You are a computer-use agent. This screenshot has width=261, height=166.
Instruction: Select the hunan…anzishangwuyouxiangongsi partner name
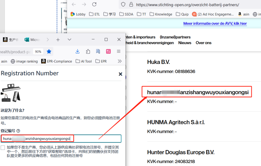click(198, 92)
